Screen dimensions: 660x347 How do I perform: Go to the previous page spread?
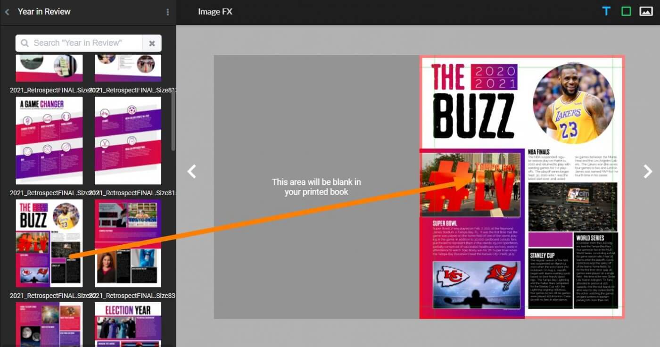[x=191, y=172]
